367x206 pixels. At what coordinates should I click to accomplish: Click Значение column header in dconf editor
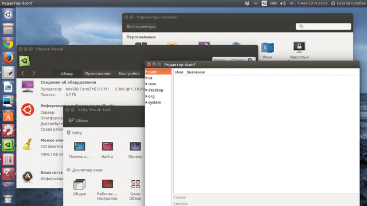click(196, 72)
